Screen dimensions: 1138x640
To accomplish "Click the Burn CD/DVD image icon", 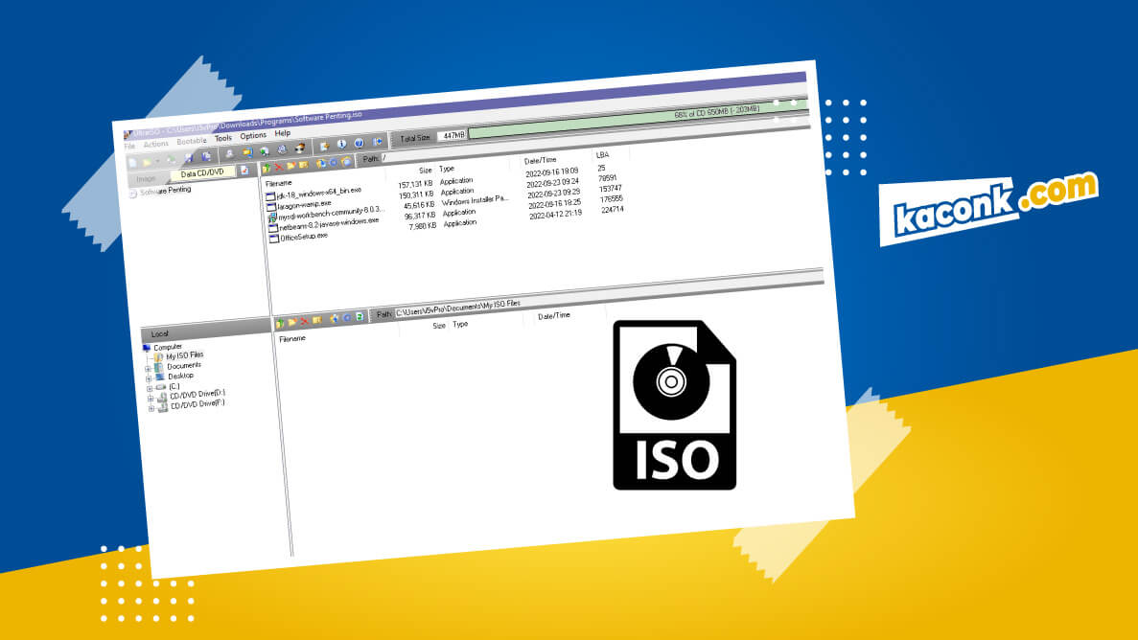I will point(300,149).
